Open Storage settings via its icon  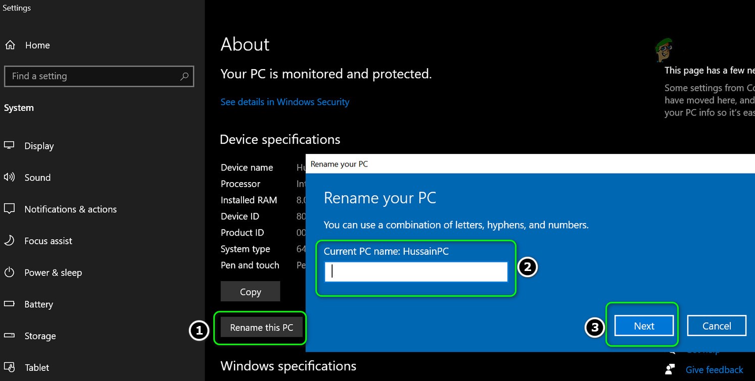[9, 336]
